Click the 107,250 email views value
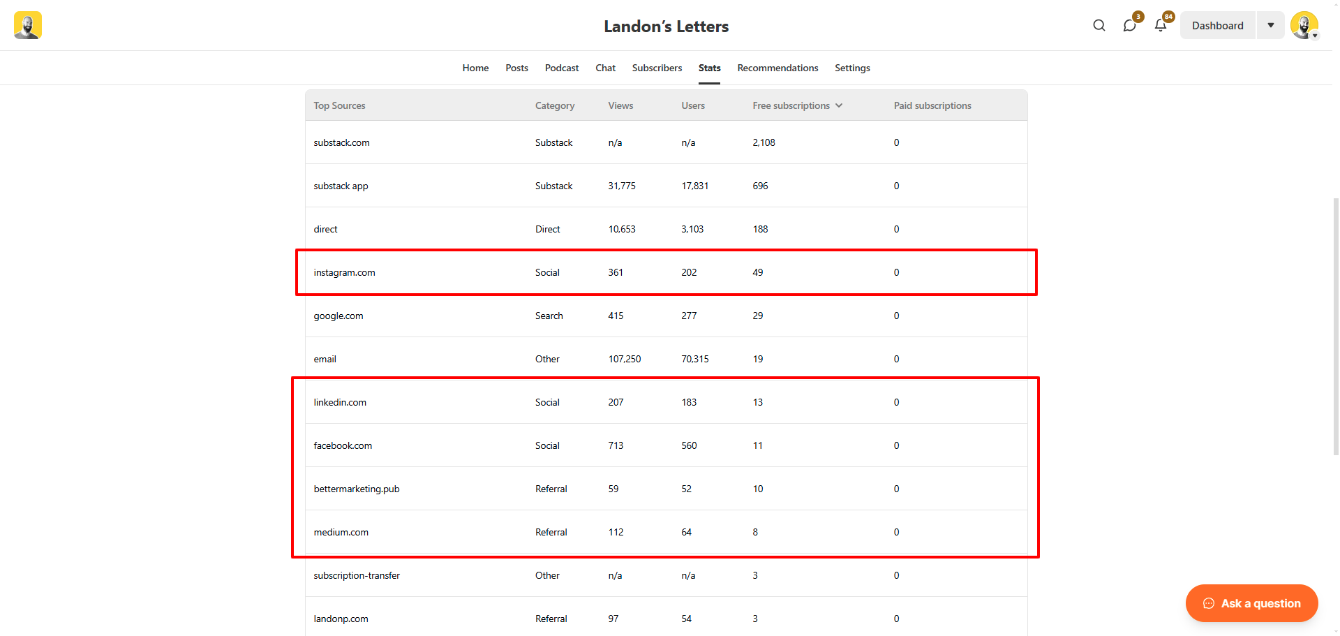This screenshot has width=1340, height=636. pyautogui.click(x=625, y=359)
